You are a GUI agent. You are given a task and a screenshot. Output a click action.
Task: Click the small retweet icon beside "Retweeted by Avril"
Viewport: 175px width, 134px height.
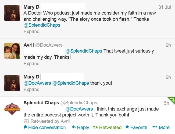tap(26, 121)
